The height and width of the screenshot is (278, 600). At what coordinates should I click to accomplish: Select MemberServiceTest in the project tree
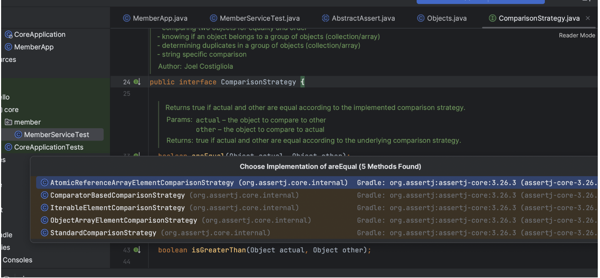pos(53,135)
